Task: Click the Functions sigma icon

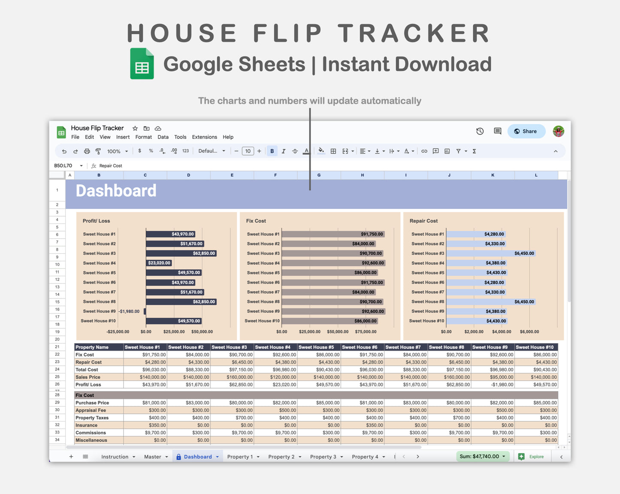Action: 474,151
